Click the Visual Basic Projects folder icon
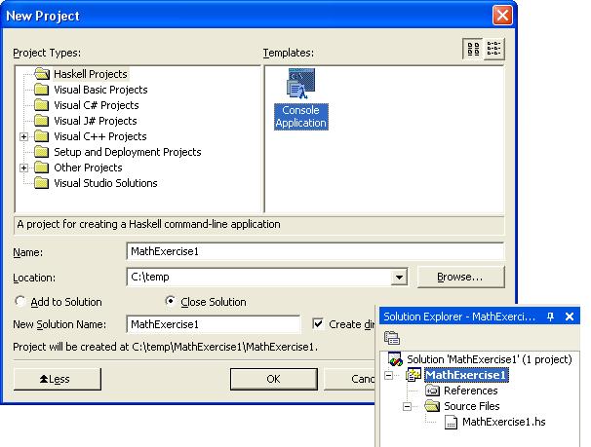Viewport: 591px width, 447px height. point(42,90)
